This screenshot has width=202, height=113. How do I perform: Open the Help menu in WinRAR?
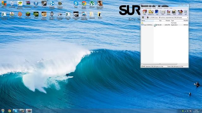(171, 8)
